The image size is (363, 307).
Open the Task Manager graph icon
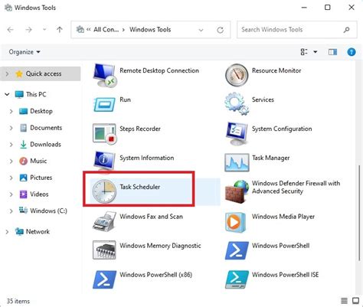pos(237,162)
